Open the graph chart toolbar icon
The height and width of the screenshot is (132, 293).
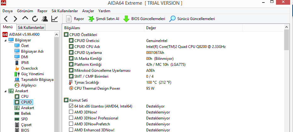click(55, 19)
